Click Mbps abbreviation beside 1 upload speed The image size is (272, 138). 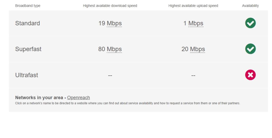[x=196, y=23]
